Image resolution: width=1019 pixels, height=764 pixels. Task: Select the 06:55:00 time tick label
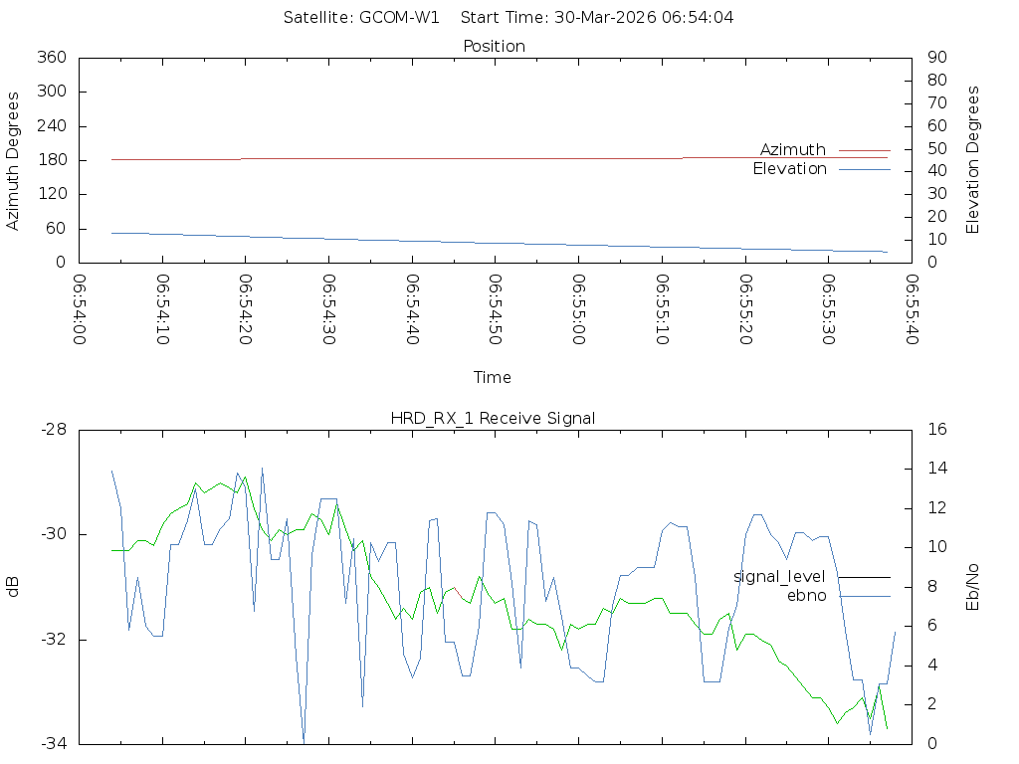[x=578, y=309]
